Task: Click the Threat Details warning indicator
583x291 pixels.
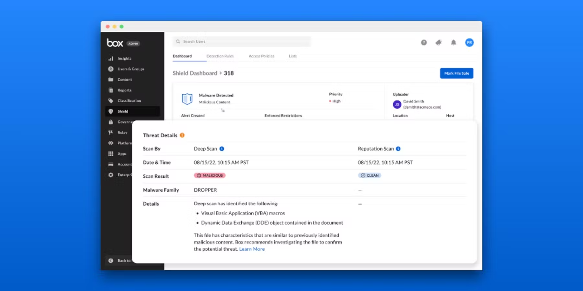Action: 182,135
